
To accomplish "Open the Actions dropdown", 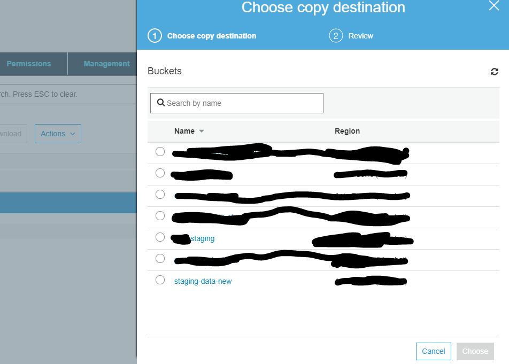I will [57, 134].
